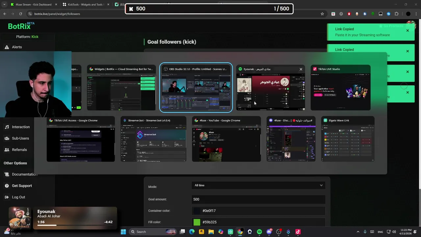Open Streamer.bot from the taskbar
The width and height of the screenshot is (421, 237).
pos(288,232)
